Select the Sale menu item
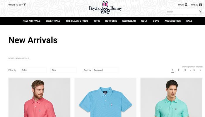This screenshot has width=205, height=117. point(189,21)
